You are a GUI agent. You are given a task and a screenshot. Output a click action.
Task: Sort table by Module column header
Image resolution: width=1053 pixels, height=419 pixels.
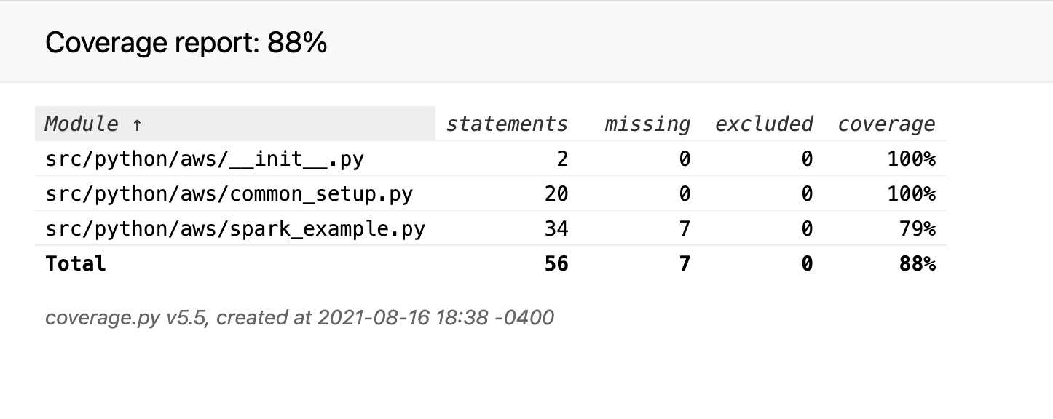point(234,124)
